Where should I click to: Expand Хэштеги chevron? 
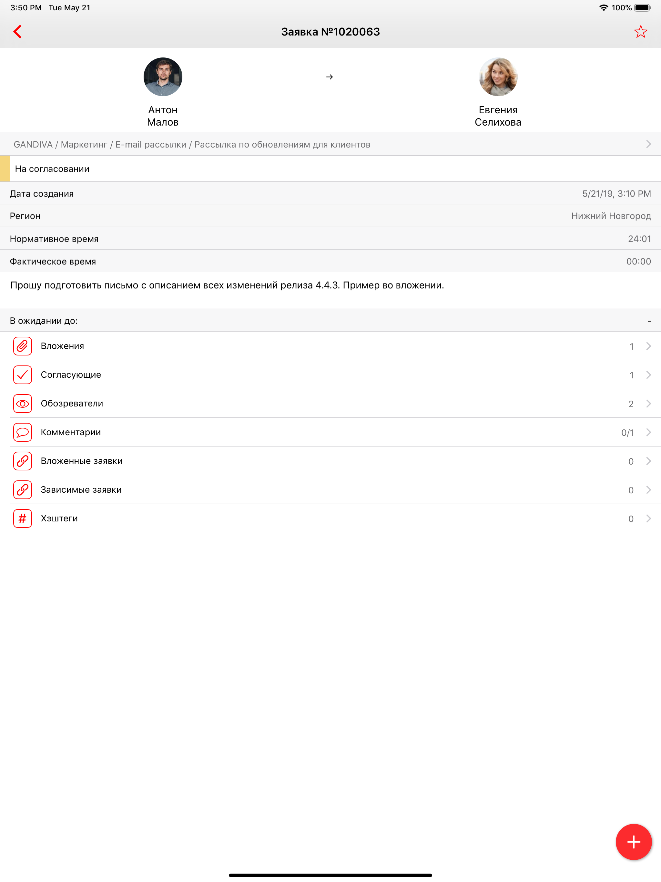click(648, 518)
